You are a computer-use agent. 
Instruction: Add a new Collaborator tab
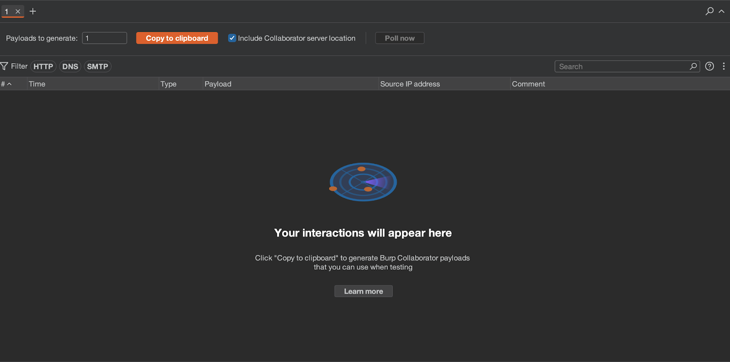pyautogui.click(x=33, y=11)
